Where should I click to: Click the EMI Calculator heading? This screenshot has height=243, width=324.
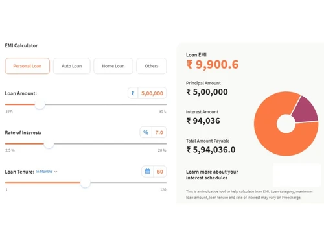pos(21,45)
